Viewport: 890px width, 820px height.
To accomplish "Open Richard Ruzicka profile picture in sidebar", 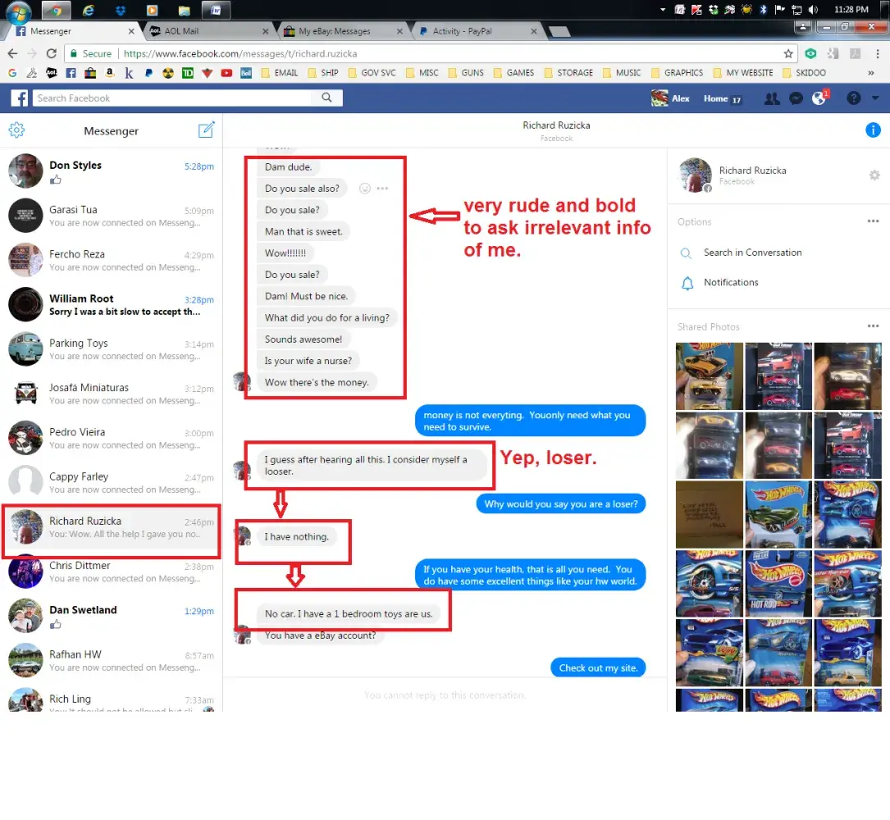I will (695, 175).
